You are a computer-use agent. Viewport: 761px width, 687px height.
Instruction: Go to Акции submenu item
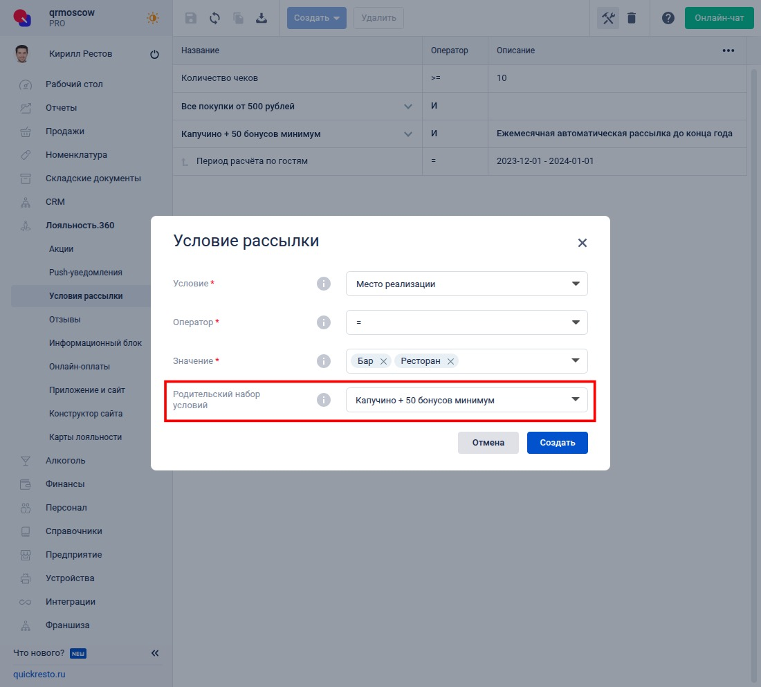(x=61, y=248)
